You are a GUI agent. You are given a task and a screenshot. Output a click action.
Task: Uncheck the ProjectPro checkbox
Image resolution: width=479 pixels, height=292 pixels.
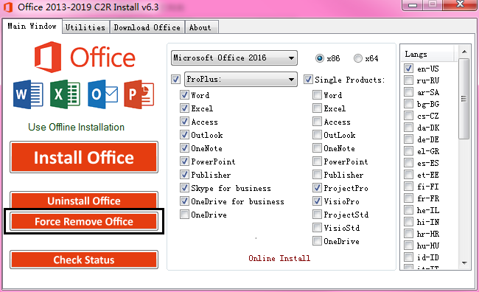click(317, 188)
